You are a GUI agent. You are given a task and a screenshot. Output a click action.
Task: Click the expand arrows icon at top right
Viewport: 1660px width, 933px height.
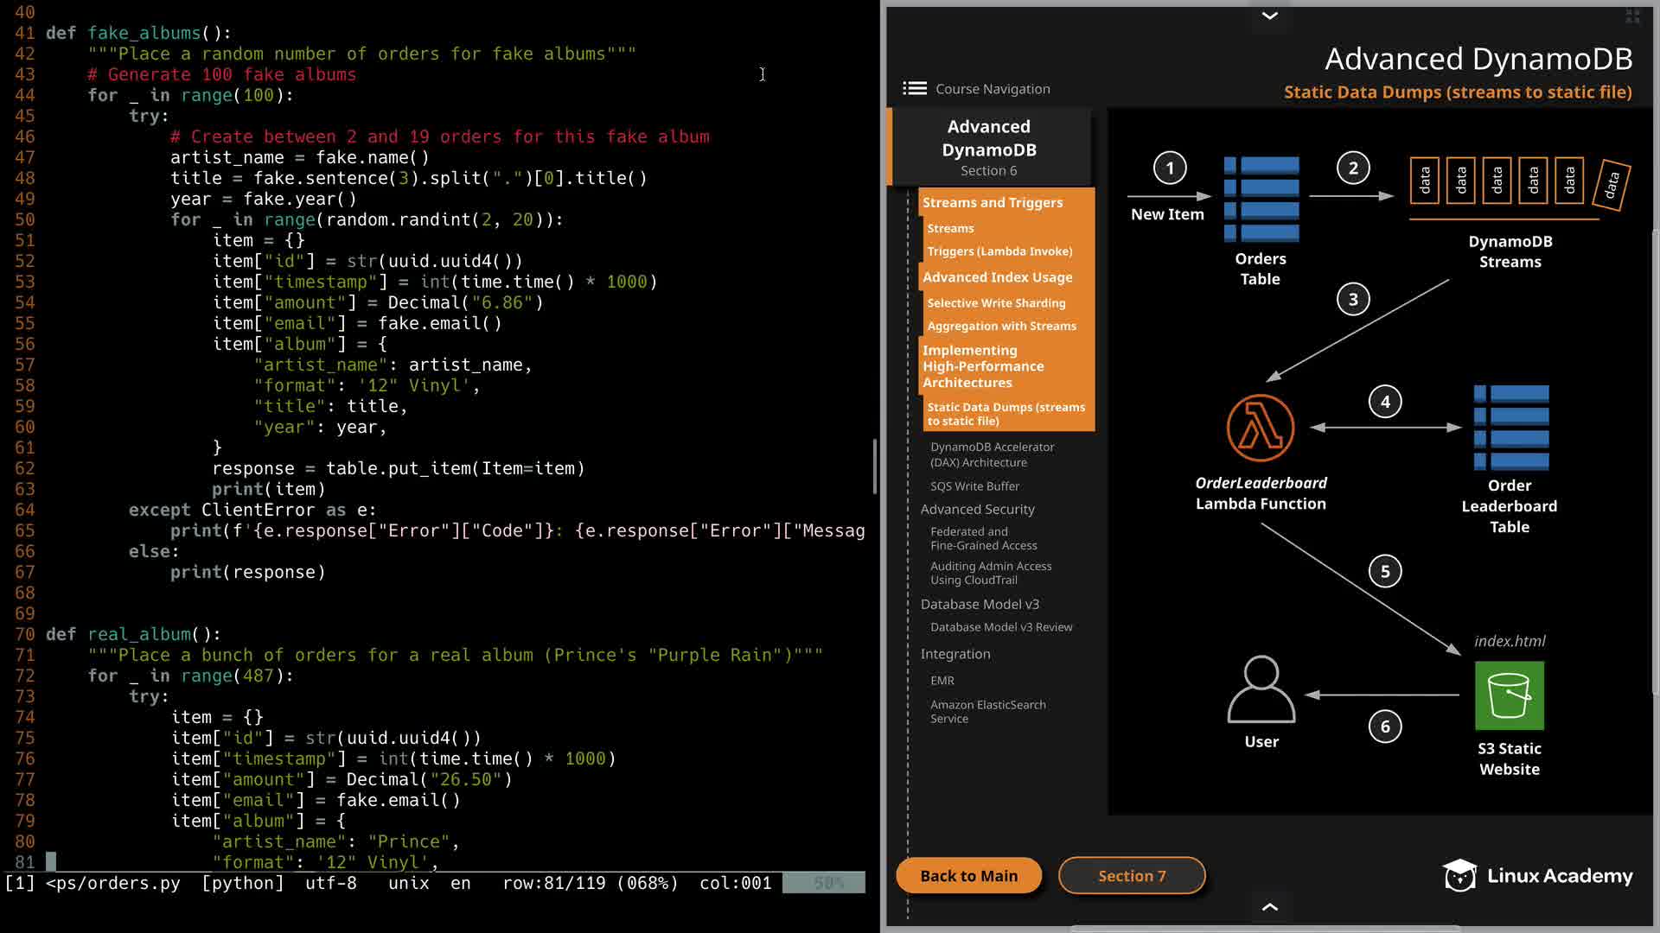pyautogui.click(x=1632, y=16)
